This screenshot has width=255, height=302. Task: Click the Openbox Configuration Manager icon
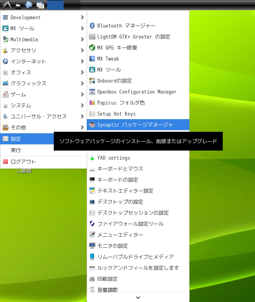[92, 92]
